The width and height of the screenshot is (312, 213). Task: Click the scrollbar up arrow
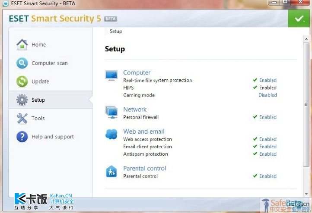point(306,39)
